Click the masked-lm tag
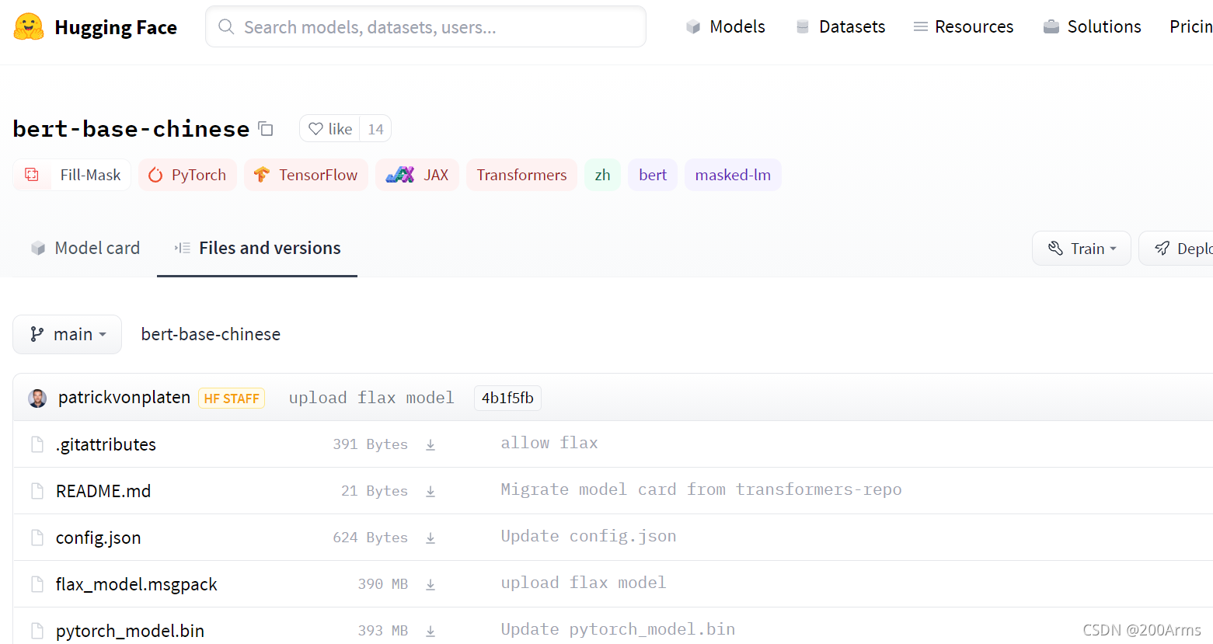Viewport: 1213px width, 644px height. [x=733, y=175]
